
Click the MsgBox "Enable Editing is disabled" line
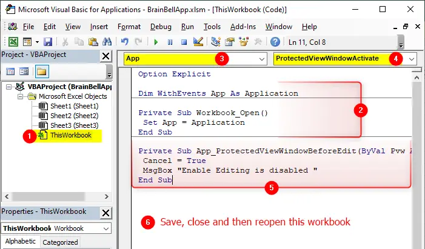pos(230,170)
